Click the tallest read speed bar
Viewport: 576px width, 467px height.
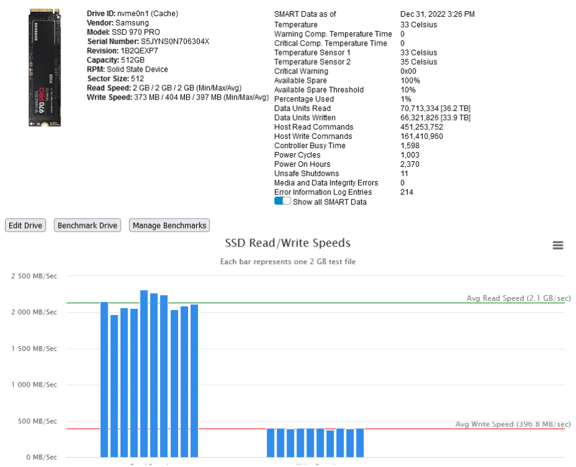pyautogui.click(x=144, y=374)
